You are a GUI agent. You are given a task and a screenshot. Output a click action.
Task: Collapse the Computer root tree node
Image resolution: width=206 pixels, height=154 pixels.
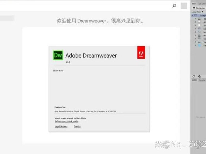[193, 15]
